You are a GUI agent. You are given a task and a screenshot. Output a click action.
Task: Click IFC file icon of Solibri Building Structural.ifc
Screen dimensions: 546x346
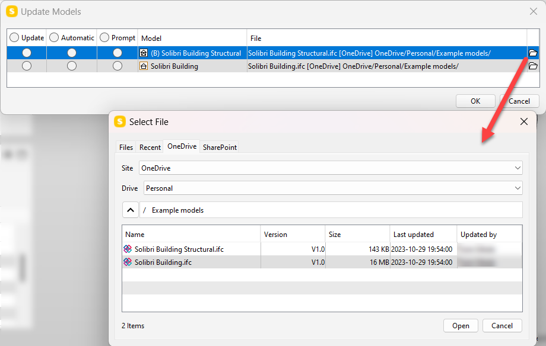(128, 249)
